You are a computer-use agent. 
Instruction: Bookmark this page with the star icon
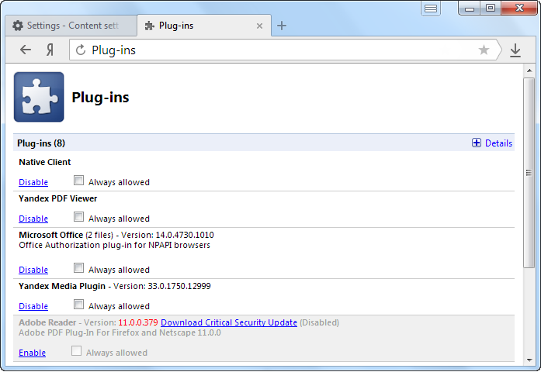(x=484, y=50)
